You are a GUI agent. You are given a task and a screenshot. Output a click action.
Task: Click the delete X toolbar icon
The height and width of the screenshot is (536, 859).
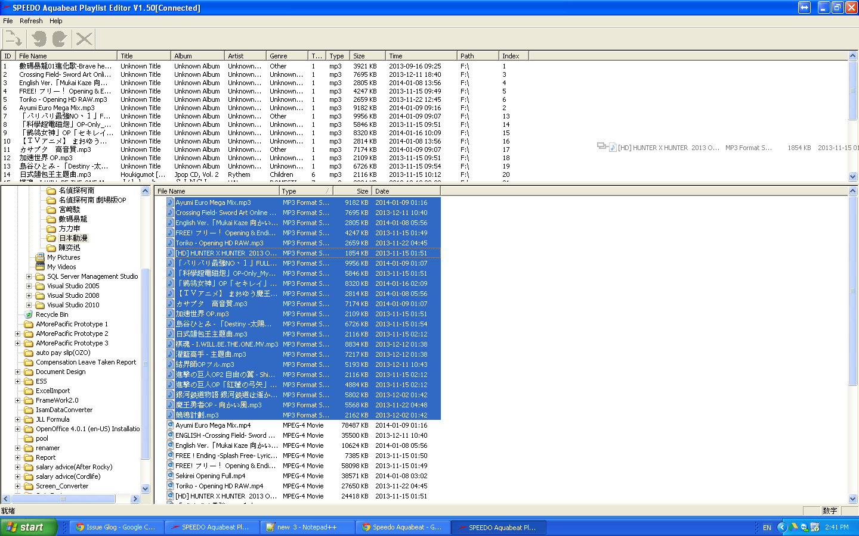coord(84,39)
